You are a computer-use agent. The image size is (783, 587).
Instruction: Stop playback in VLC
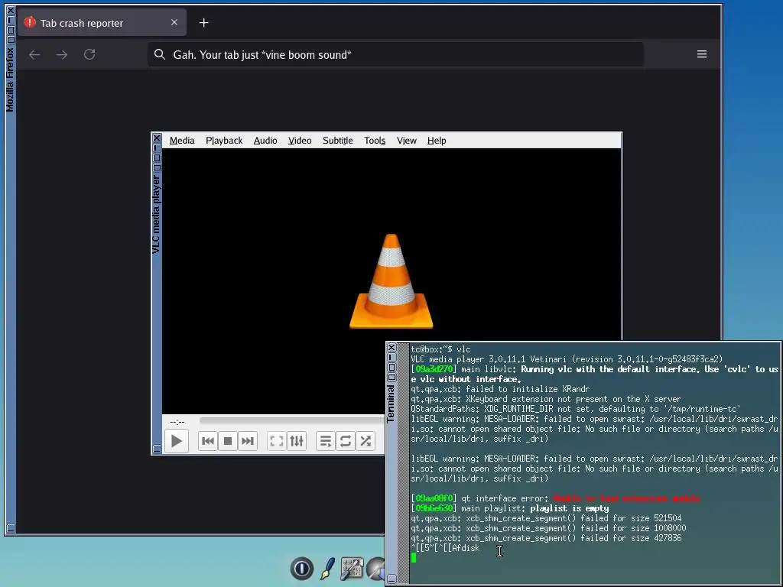pos(228,441)
